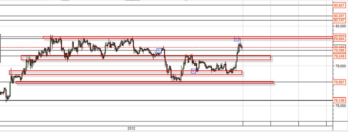Click the 2012 date axis label
348x132 pixels.
[x=131, y=128]
